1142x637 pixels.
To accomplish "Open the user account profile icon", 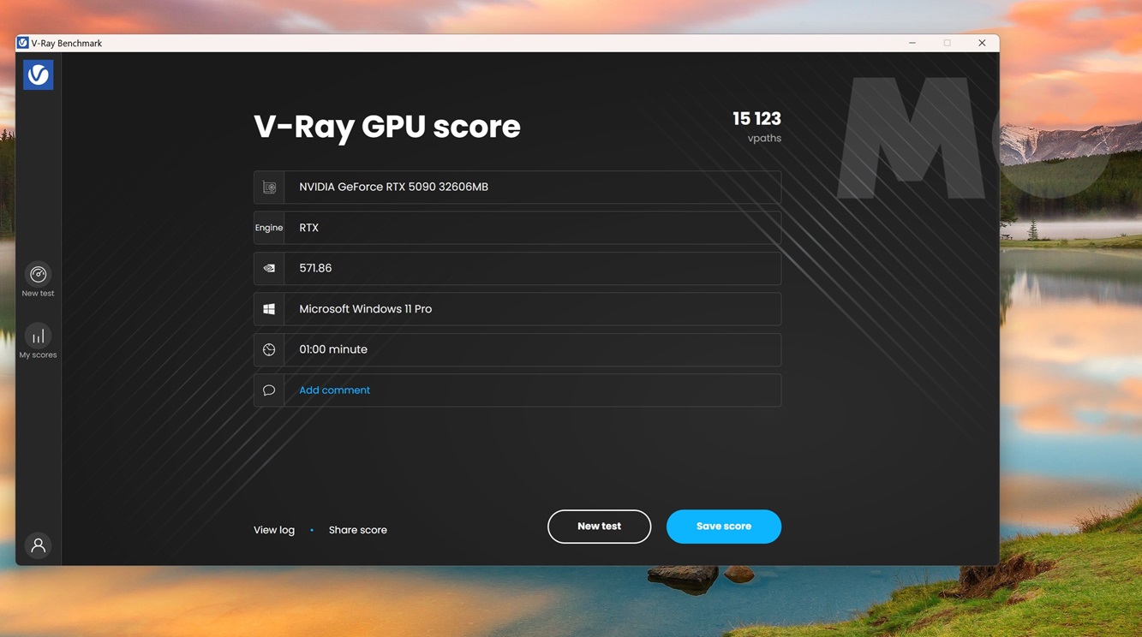I will click(x=38, y=545).
